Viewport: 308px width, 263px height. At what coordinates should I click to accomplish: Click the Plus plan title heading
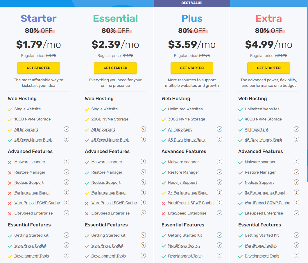tap(192, 19)
